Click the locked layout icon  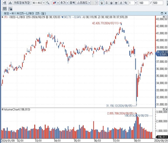(x=10, y=9)
